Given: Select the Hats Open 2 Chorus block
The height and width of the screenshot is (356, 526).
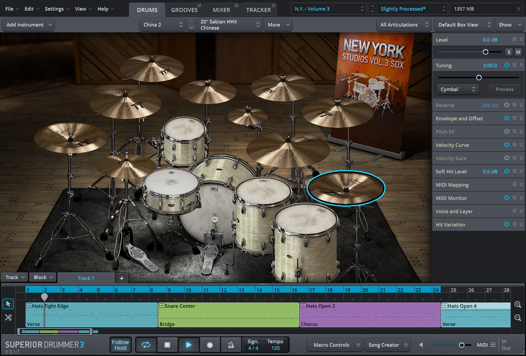Looking at the screenshot, I should pyautogui.click(x=370, y=315).
